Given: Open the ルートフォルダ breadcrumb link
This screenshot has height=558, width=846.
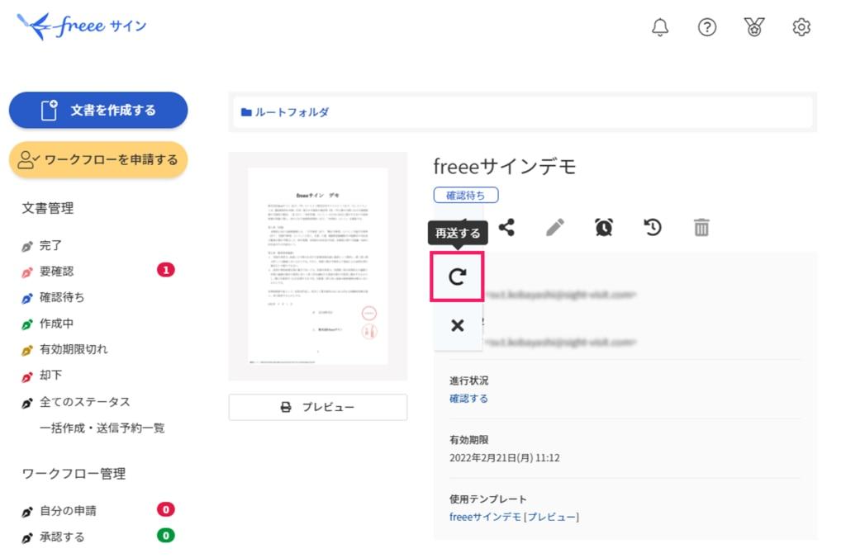Looking at the screenshot, I should tap(292, 112).
